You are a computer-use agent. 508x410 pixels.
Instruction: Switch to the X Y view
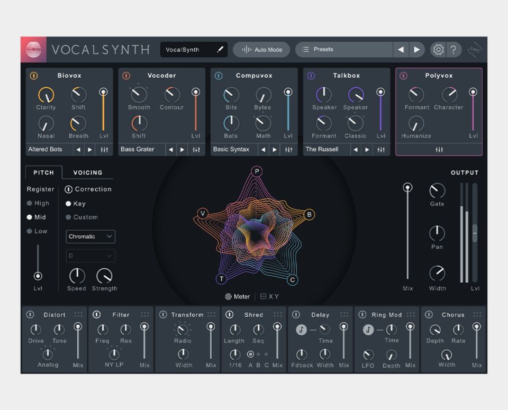[269, 297]
